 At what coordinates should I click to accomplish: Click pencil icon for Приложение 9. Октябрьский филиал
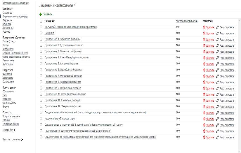(217, 88)
